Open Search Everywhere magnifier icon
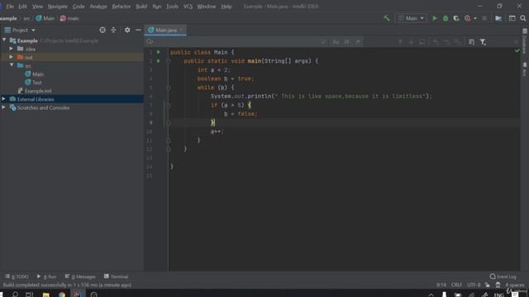This screenshot has height=297, width=529. pos(523,18)
